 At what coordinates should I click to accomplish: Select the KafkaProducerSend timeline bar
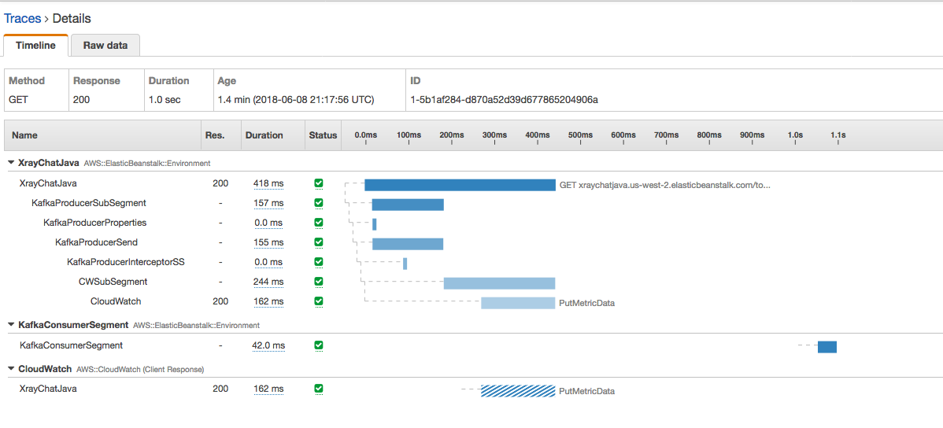coord(408,244)
